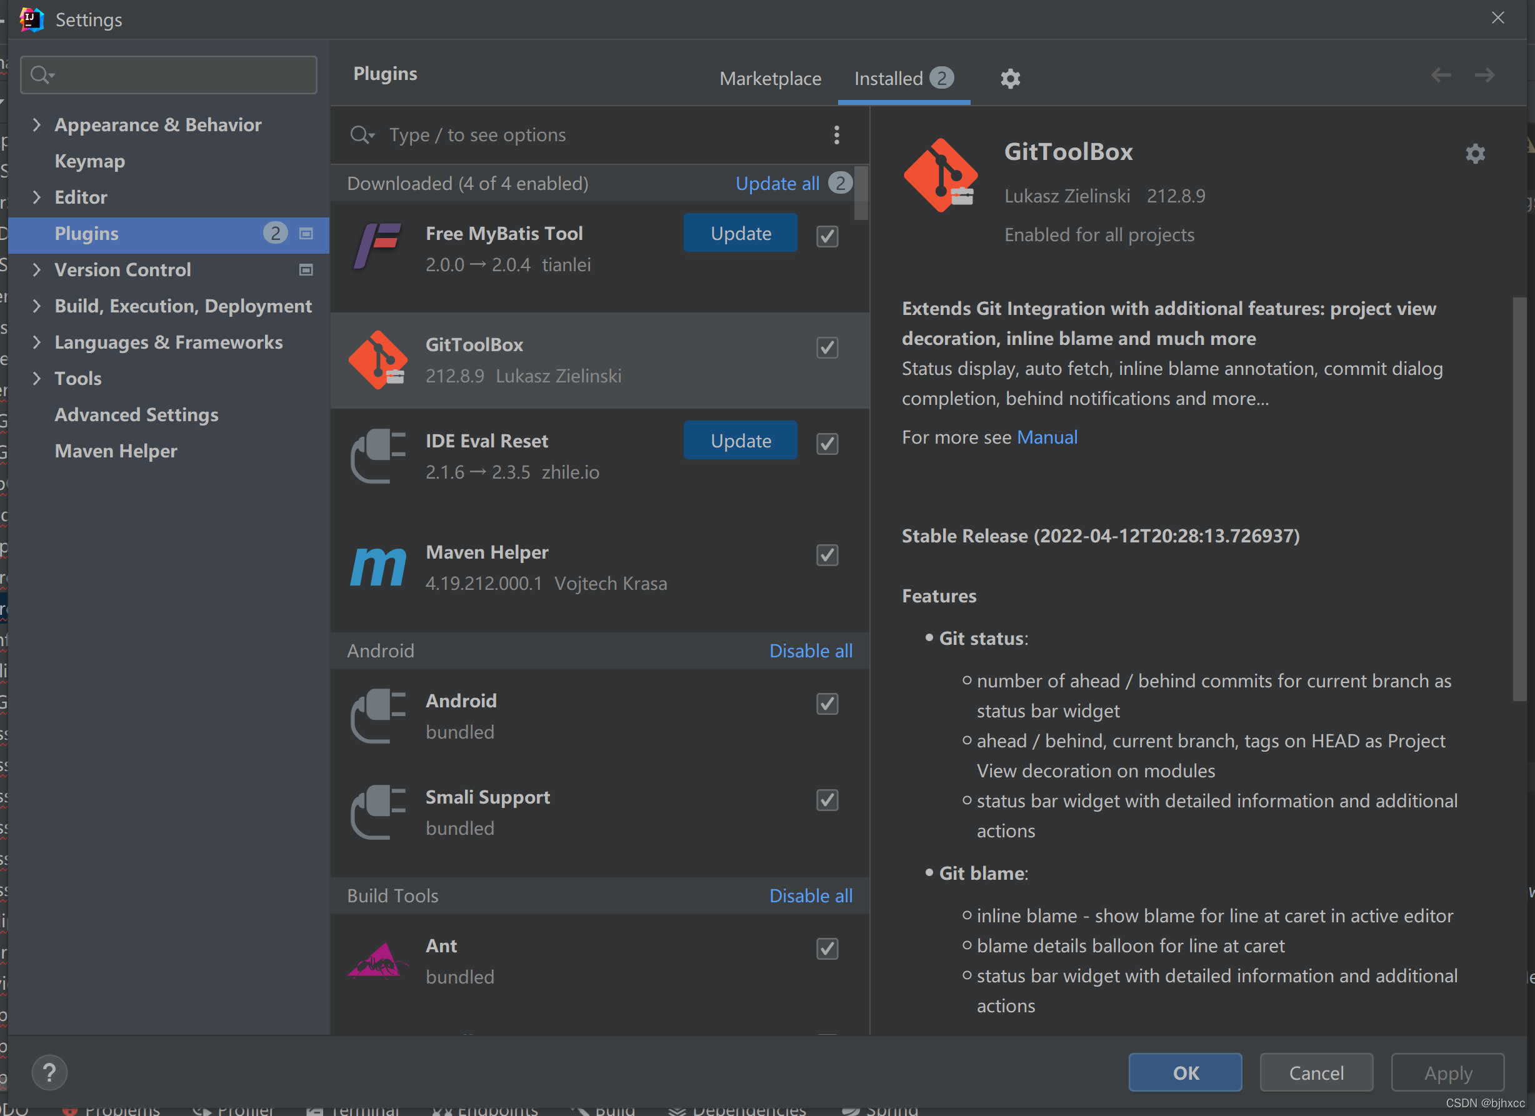Viewport: 1535px width, 1116px height.
Task: Toggle the Maven Helper plugin checkbox
Action: click(827, 555)
